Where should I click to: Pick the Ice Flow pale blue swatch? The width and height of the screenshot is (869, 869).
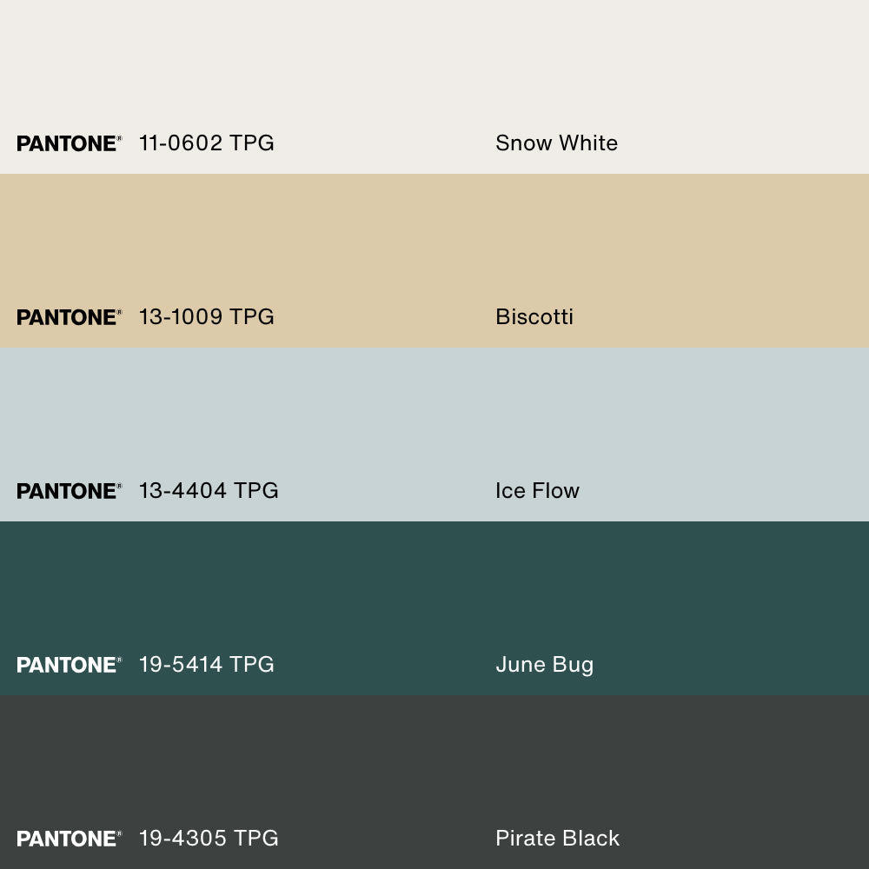click(x=434, y=417)
